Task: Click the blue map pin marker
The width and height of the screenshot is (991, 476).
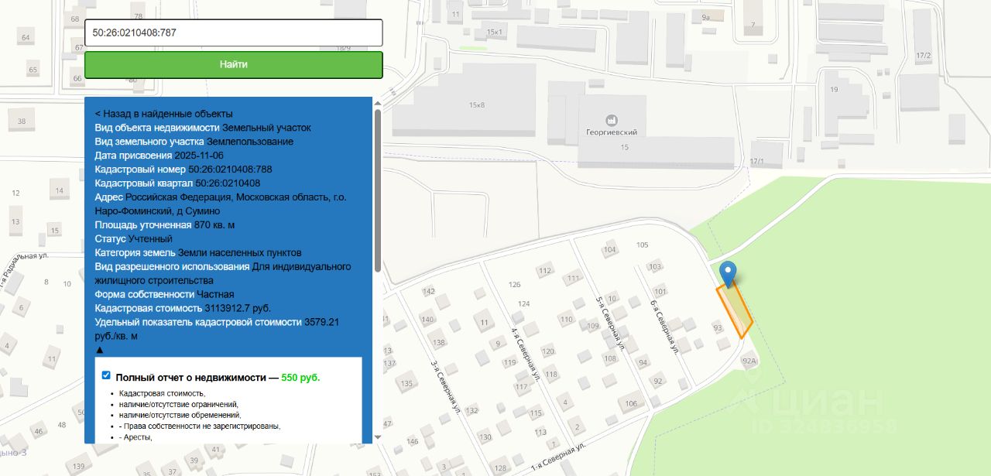Action: click(x=728, y=274)
